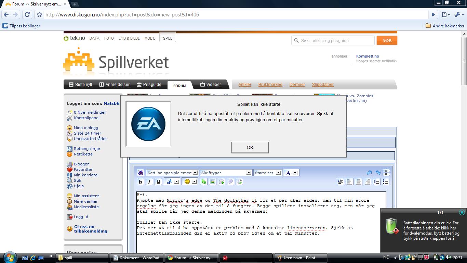Image resolution: width=467 pixels, height=263 pixels.
Task: Toggle underline formatting in the post editor
Action: (x=158, y=182)
